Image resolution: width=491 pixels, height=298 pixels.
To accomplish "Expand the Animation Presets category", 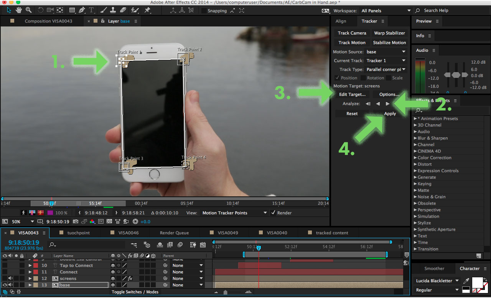I will point(415,119).
